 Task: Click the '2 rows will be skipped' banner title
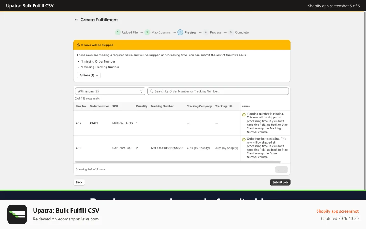coord(97,45)
